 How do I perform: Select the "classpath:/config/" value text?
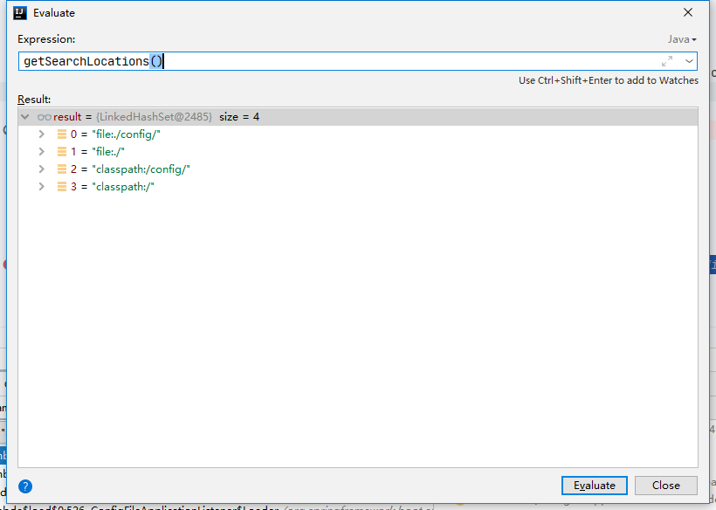141,169
